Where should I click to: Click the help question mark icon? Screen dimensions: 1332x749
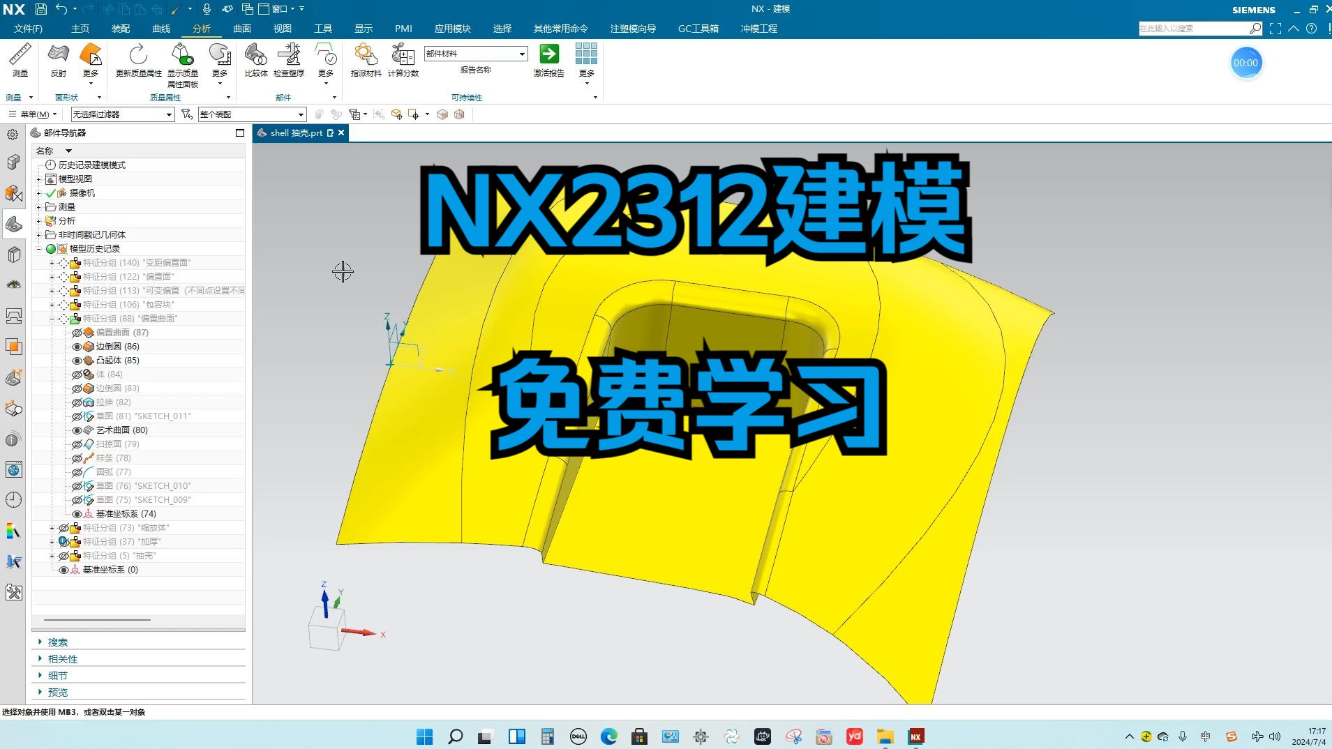pyautogui.click(x=1312, y=29)
